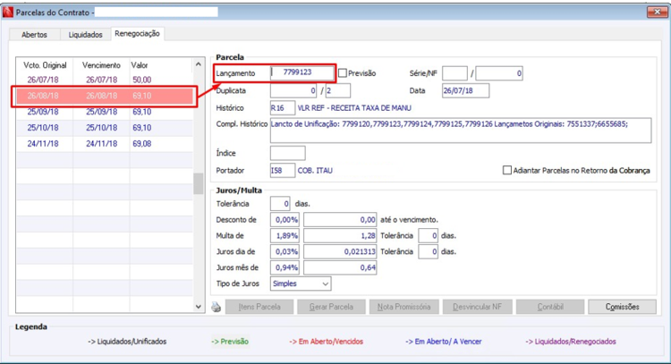
Task: Click the Nota Promissória button
Action: click(404, 307)
